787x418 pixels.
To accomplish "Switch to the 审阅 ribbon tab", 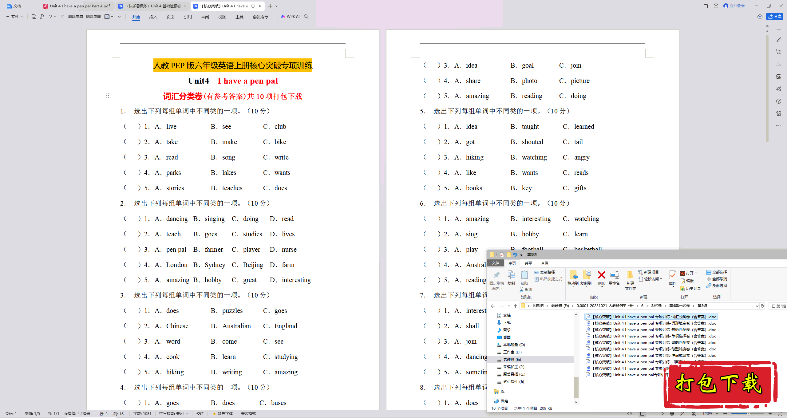I will tap(205, 17).
